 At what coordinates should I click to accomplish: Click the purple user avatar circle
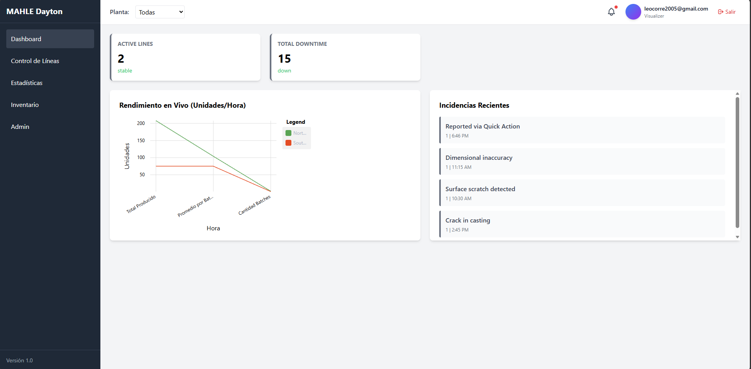tap(633, 12)
